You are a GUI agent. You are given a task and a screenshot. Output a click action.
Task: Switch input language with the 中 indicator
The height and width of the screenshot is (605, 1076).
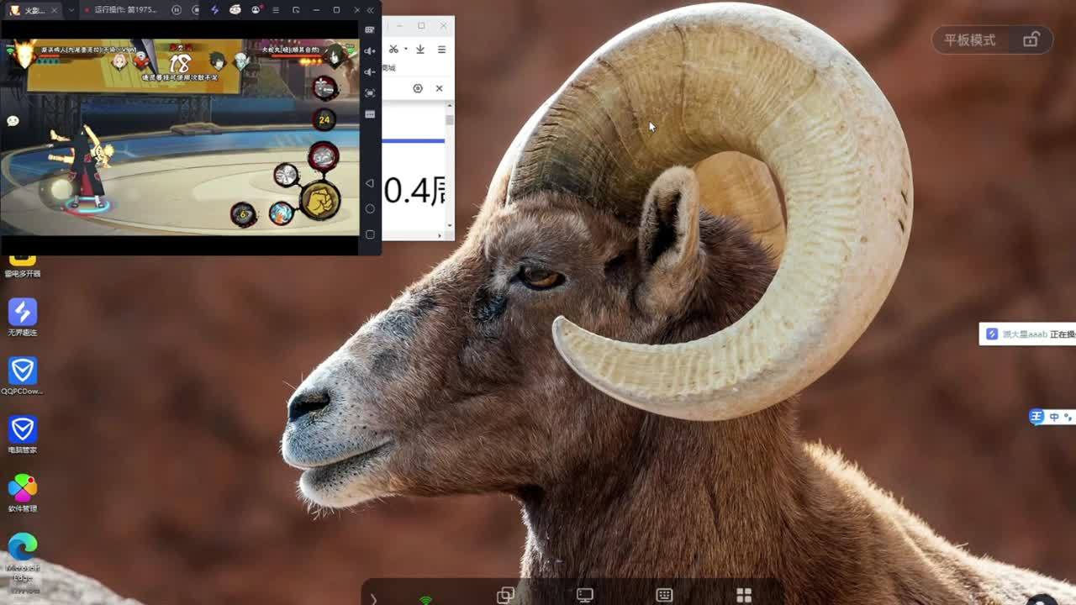click(x=1054, y=417)
